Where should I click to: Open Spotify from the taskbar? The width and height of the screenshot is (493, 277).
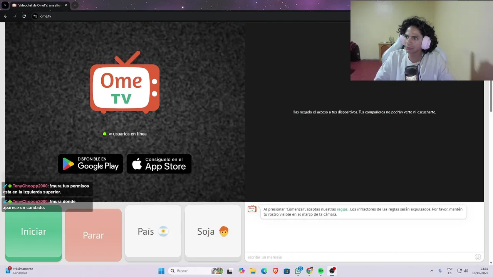(x=321, y=271)
